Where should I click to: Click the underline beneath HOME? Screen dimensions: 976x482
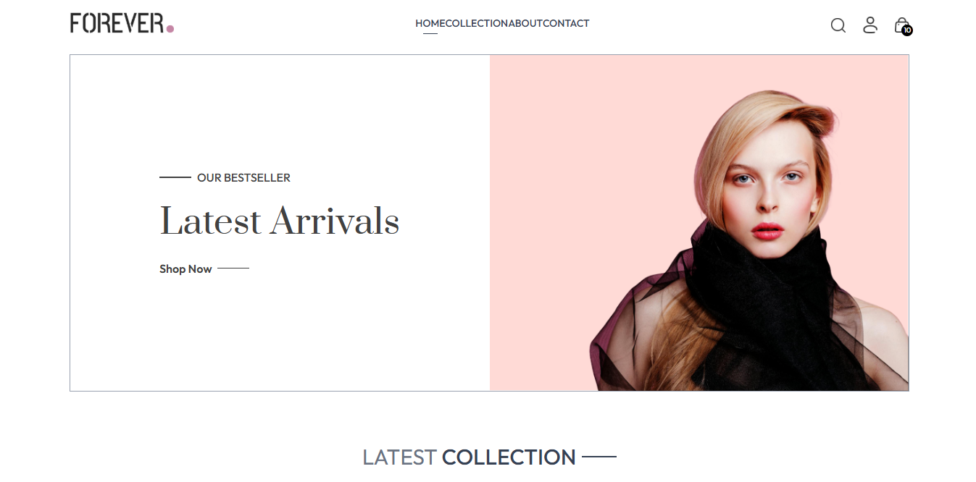pyautogui.click(x=430, y=33)
